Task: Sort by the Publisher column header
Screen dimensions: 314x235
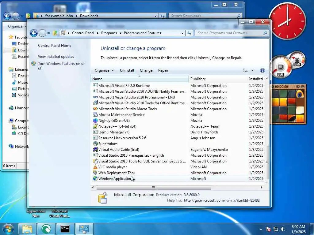Action: click(218, 79)
